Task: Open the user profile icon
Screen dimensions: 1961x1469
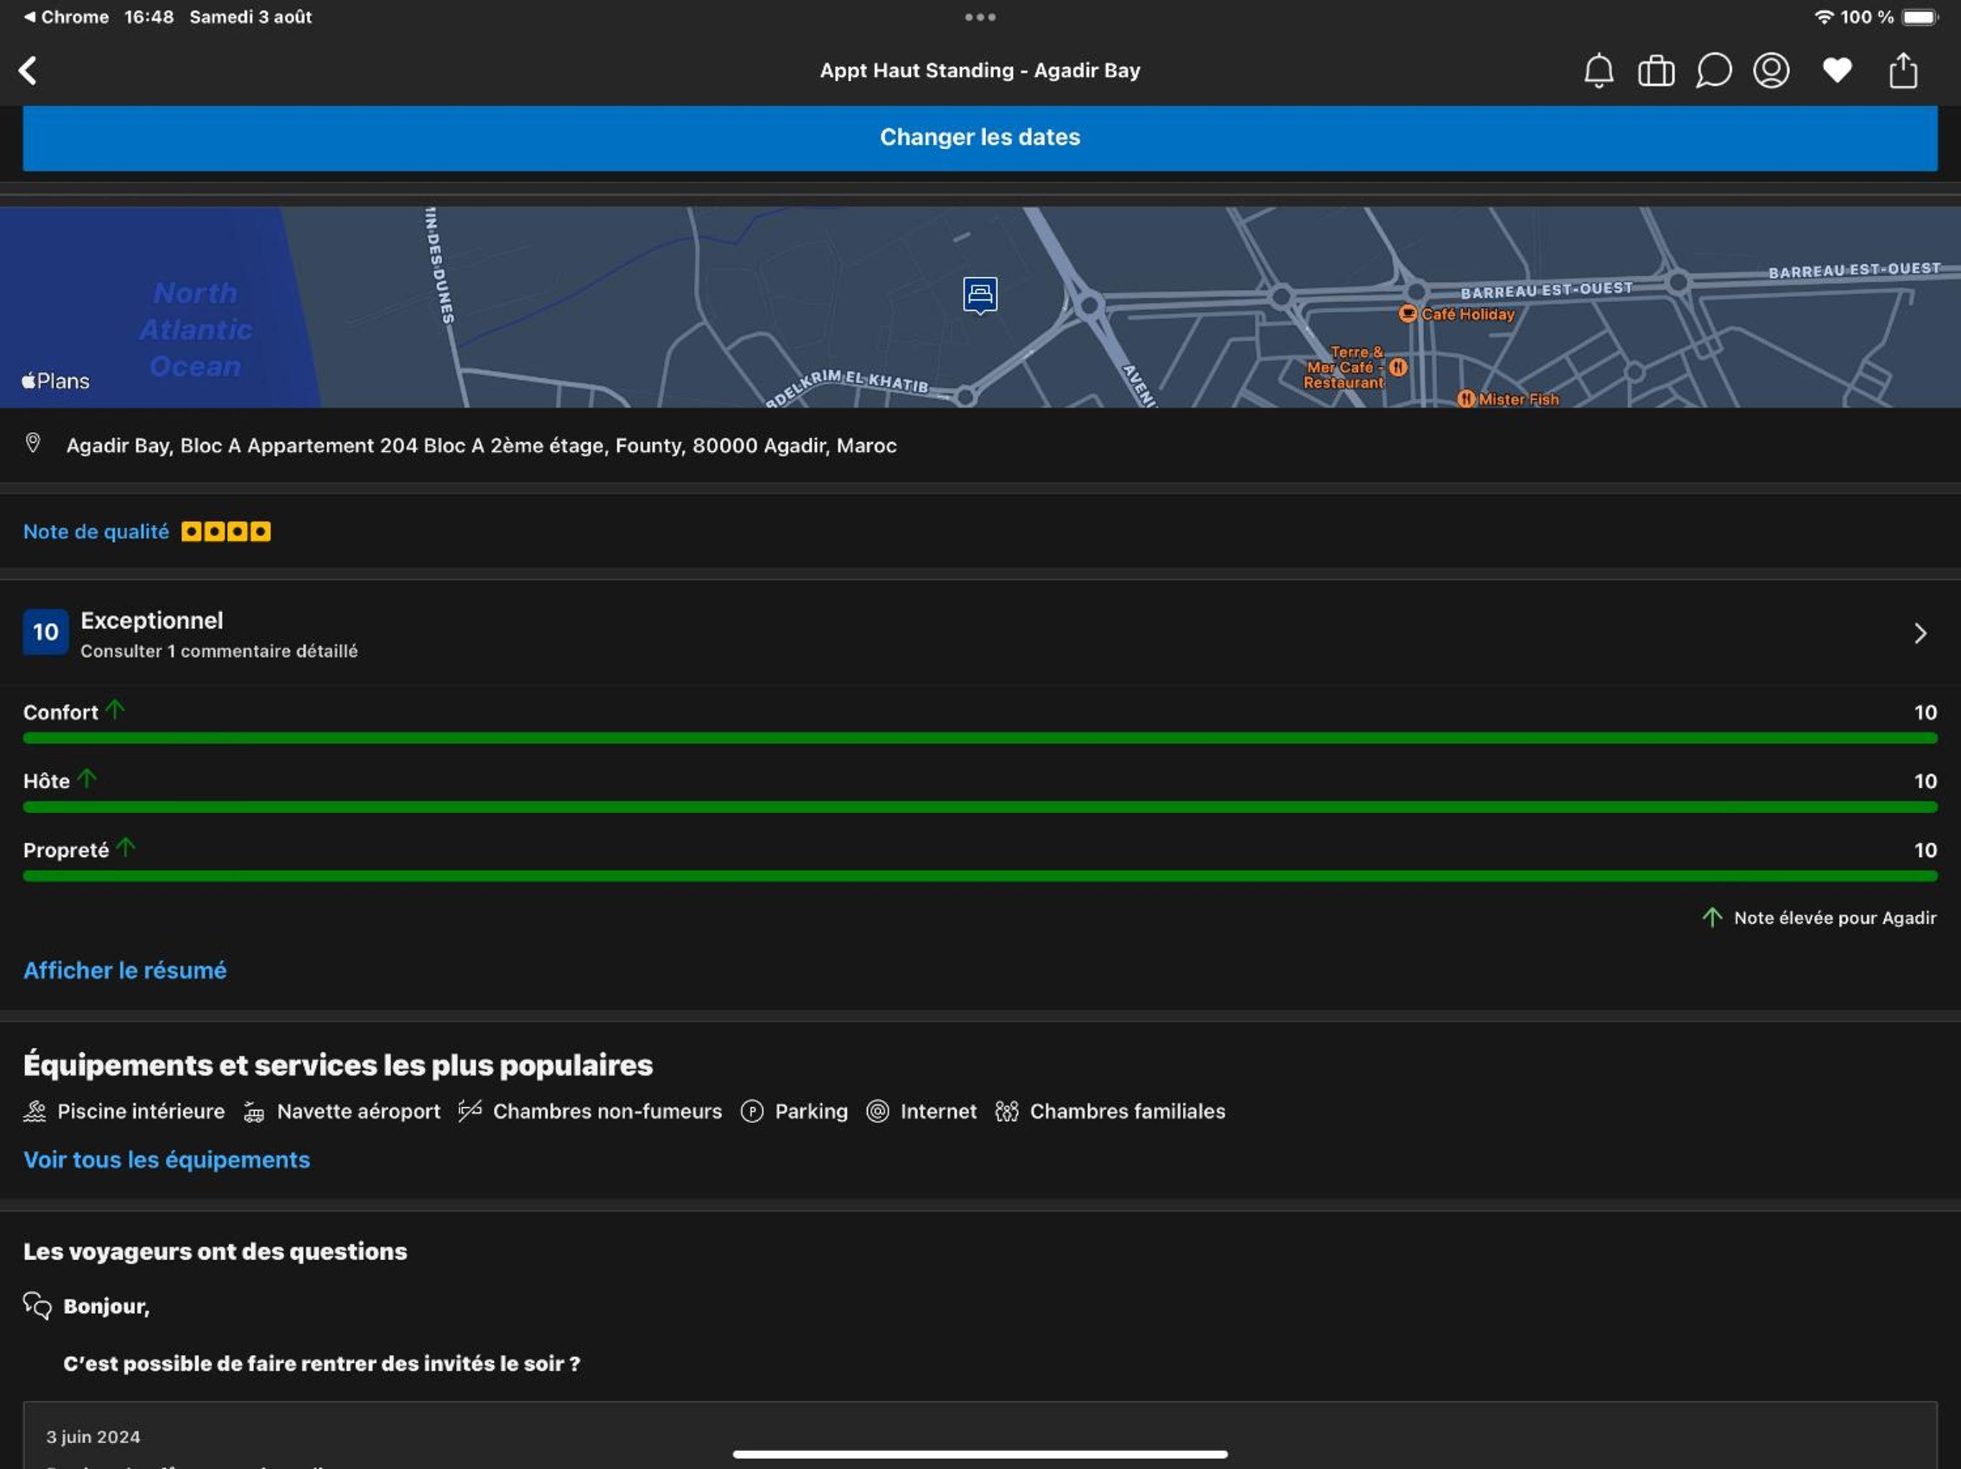Action: [1770, 71]
